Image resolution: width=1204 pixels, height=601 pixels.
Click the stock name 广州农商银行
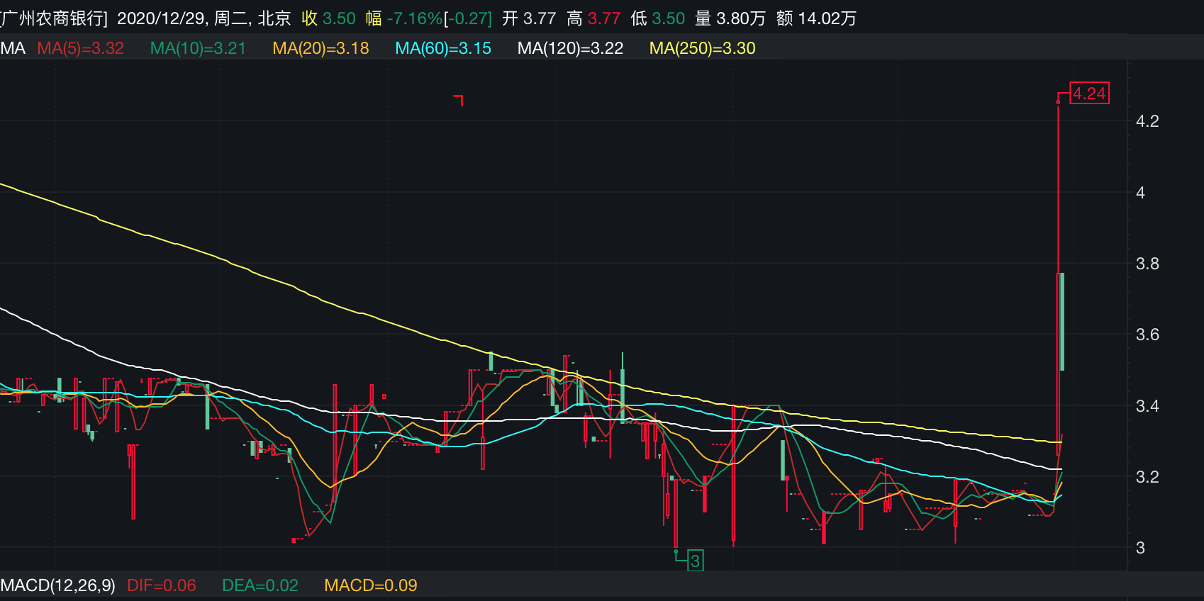[54, 18]
